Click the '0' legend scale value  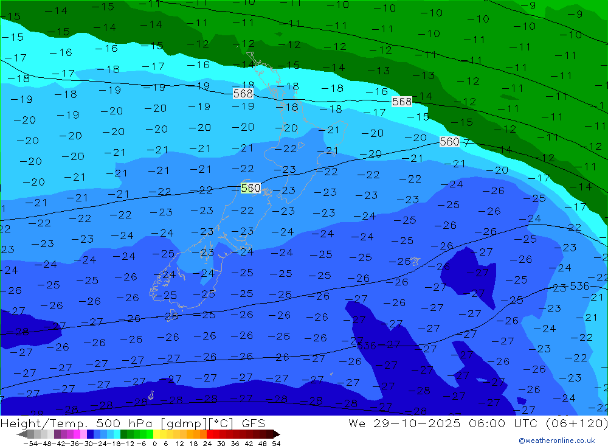pyautogui.click(x=154, y=444)
